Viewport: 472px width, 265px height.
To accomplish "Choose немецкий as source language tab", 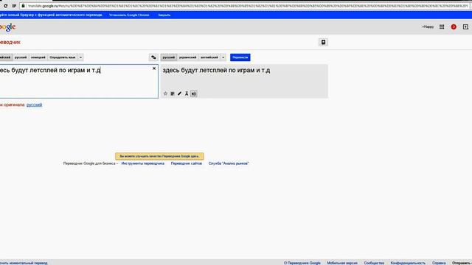I will point(38,57).
